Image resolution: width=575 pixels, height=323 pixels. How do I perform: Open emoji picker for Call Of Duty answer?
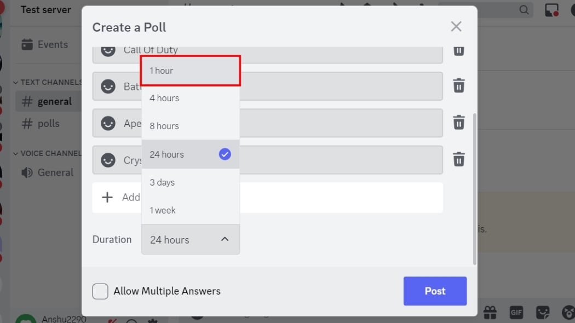pos(107,49)
